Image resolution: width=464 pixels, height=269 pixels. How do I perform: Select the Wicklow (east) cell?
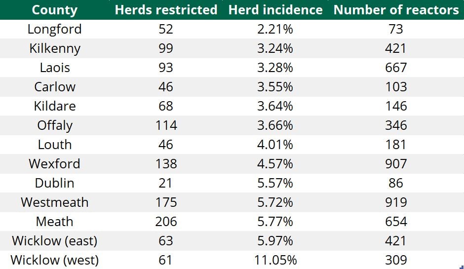pos(54,241)
